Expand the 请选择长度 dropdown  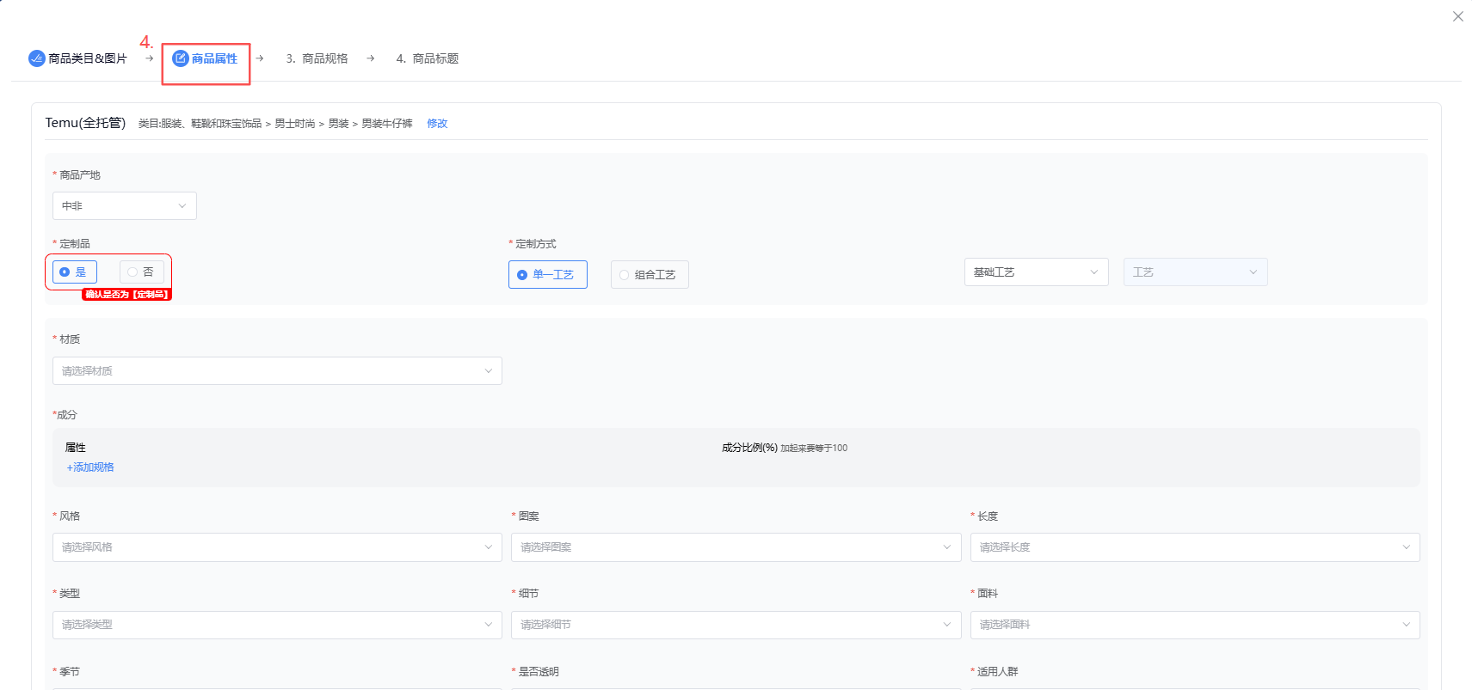tap(1194, 547)
